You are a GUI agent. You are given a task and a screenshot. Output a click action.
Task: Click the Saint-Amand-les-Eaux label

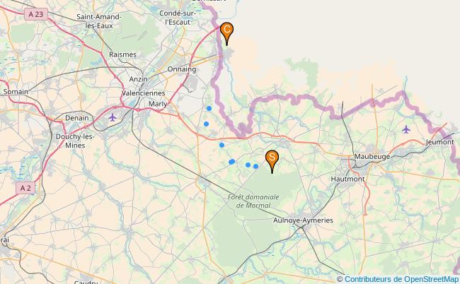(x=99, y=21)
